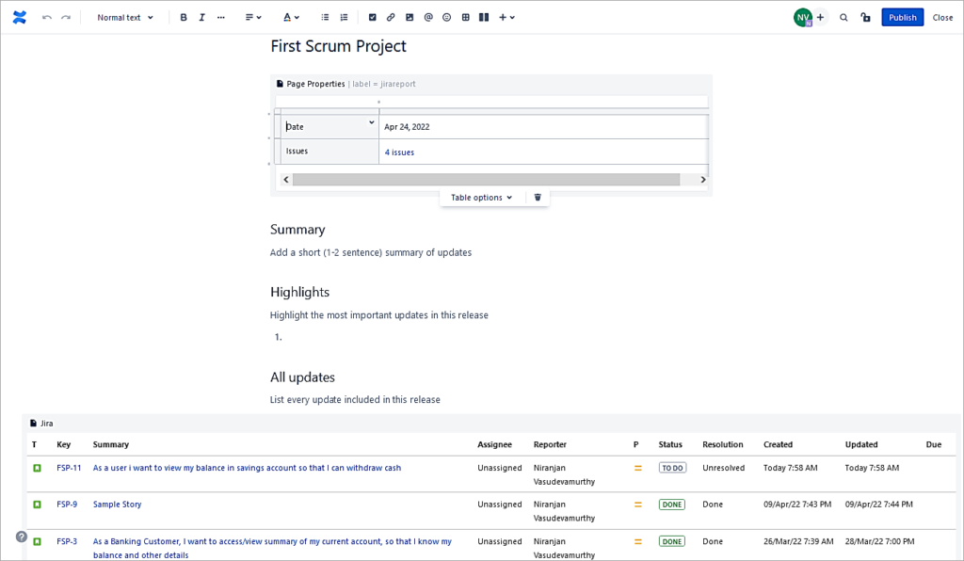This screenshot has width=964, height=561.
Task: Open the Normal text style dropdown
Action: (x=123, y=17)
